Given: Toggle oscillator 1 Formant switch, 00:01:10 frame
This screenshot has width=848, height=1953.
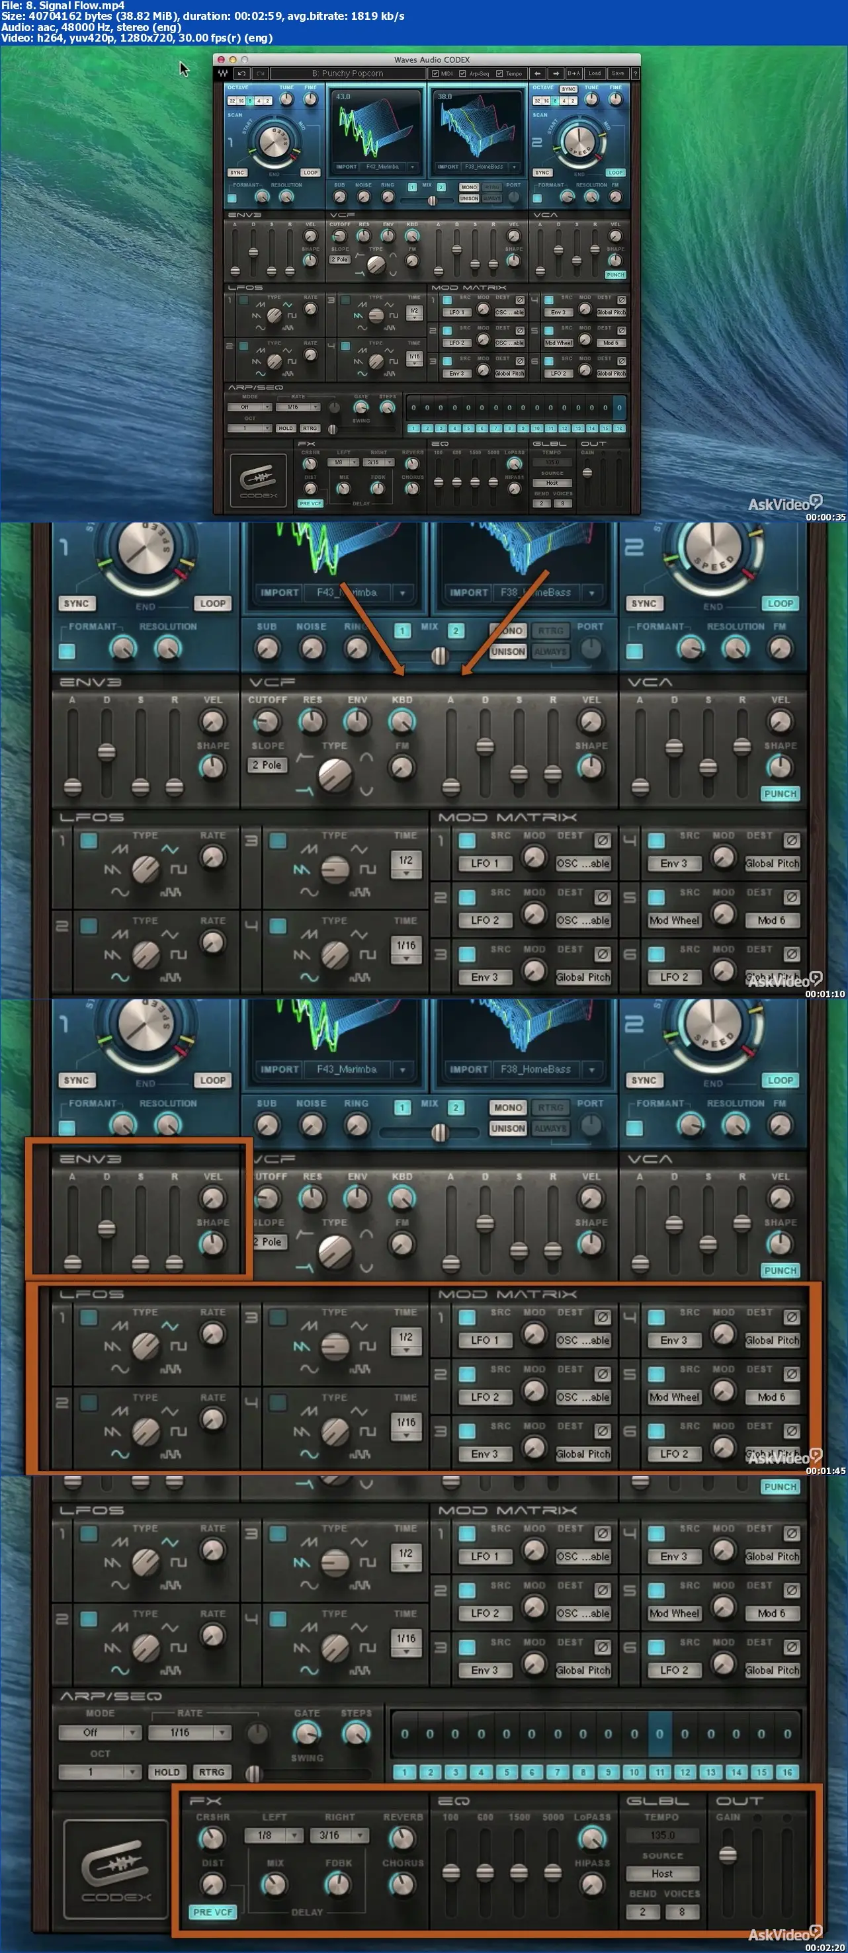Looking at the screenshot, I should click(x=67, y=651).
